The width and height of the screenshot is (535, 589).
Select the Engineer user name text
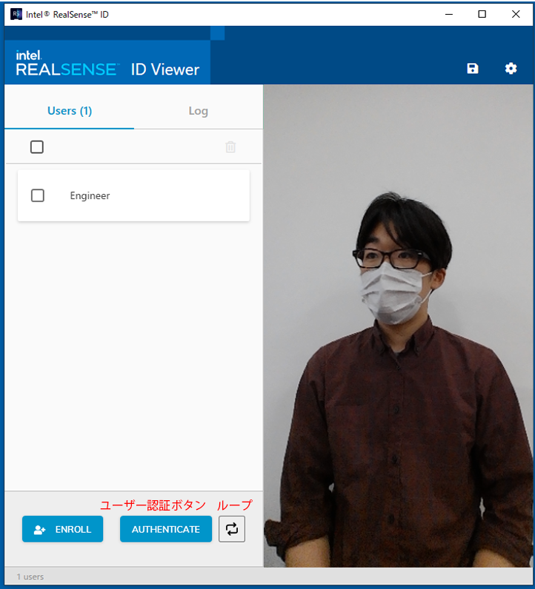90,195
